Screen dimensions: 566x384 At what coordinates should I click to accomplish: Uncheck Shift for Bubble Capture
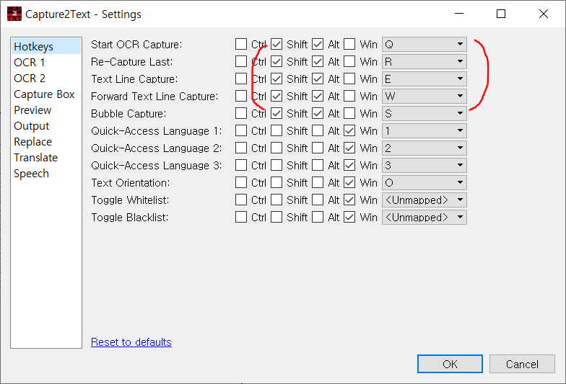click(x=277, y=113)
